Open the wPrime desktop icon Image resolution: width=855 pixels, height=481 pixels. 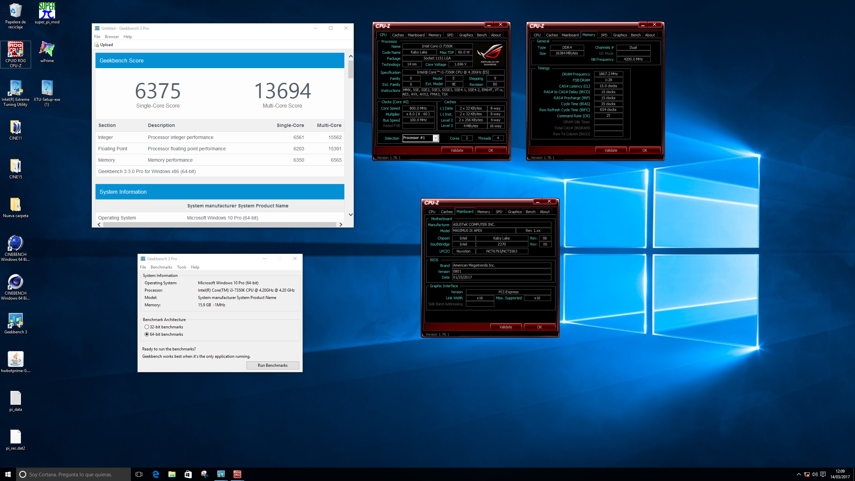click(x=47, y=52)
